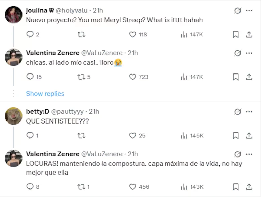
Task: Like Valentina's LOCURAS reply
Action: (133, 187)
